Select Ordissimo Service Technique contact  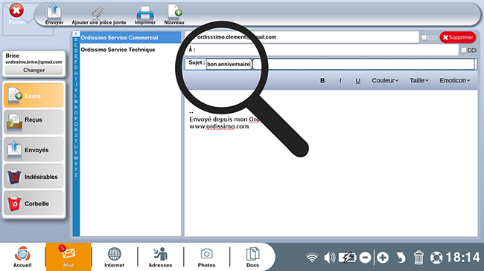(x=118, y=50)
